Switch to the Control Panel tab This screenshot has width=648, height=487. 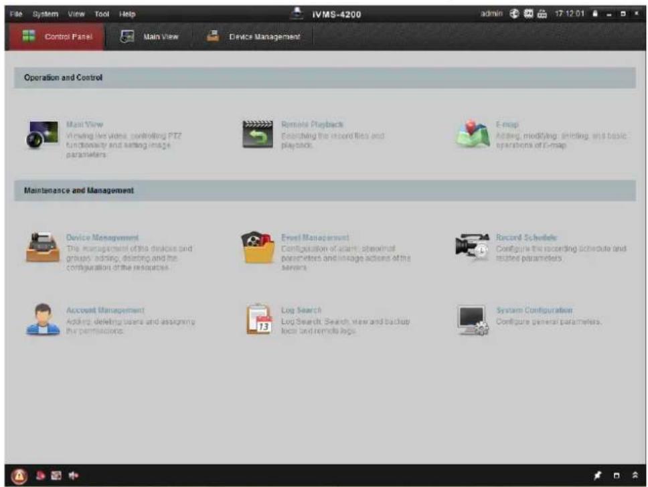click(57, 37)
